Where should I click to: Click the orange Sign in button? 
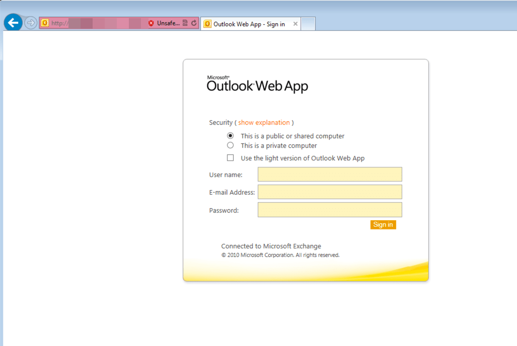coord(383,225)
